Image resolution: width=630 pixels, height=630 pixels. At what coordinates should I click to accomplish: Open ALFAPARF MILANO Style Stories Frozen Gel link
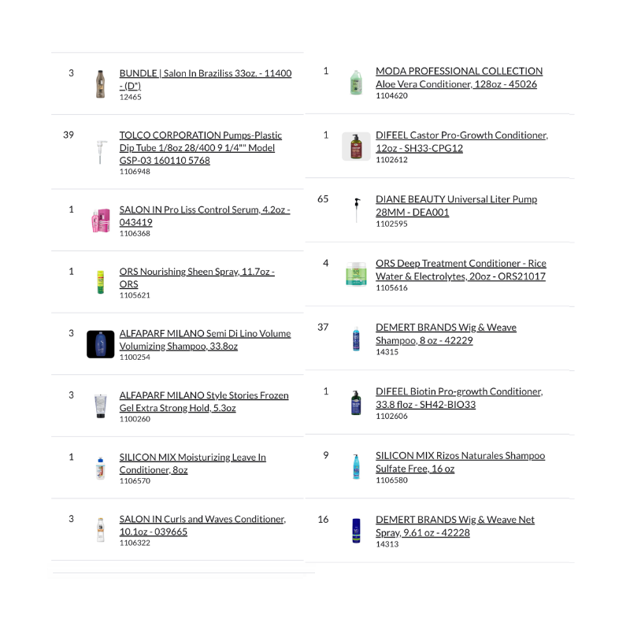203,402
